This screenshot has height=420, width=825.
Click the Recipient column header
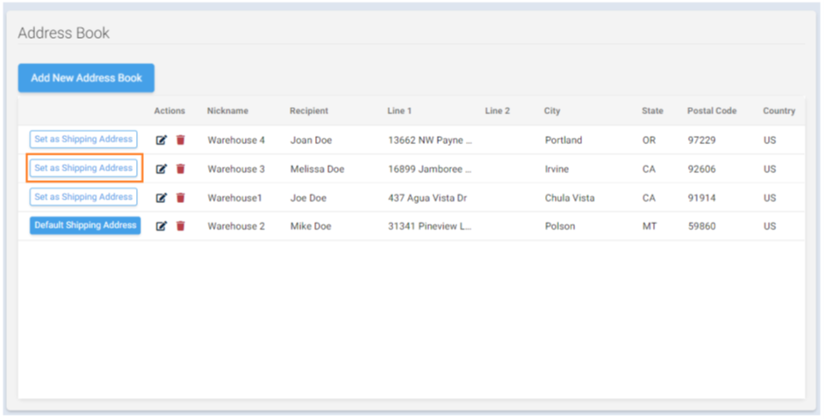point(309,112)
